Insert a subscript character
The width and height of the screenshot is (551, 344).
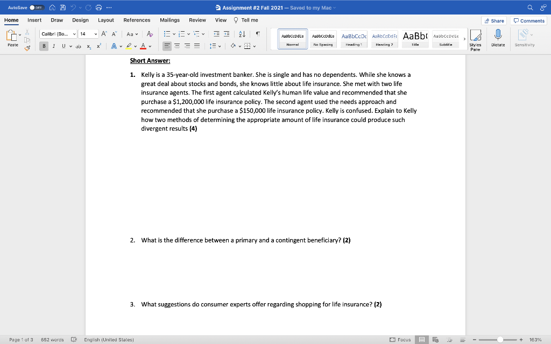tap(88, 47)
